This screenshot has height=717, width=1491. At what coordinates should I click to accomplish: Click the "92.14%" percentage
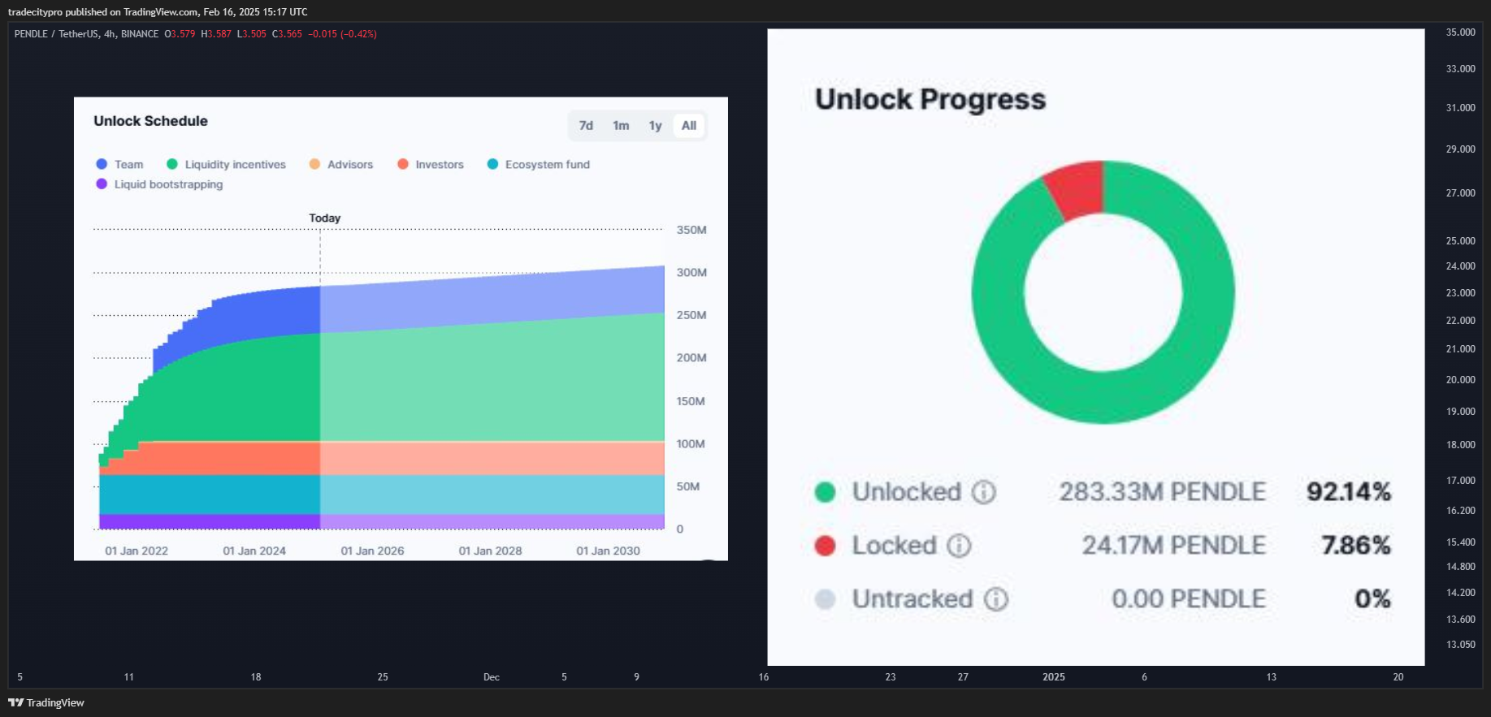coord(1349,492)
